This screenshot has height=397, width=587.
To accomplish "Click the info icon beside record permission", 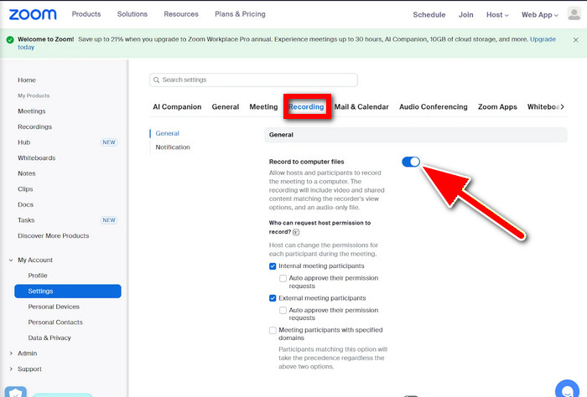I will [296, 232].
